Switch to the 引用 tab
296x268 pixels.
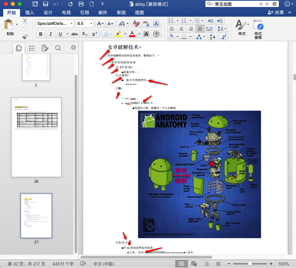tap(85, 13)
